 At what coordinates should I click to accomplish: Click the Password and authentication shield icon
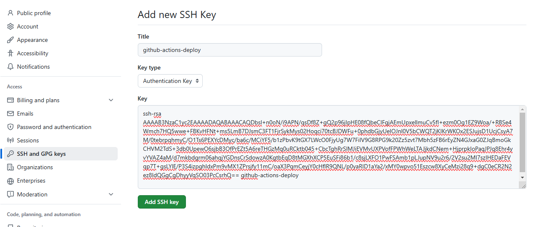pyautogui.click(x=10, y=127)
